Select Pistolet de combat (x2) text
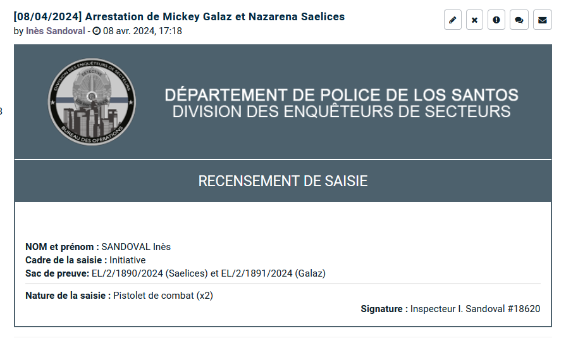The width and height of the screenshot is (566, 338). (x=163, y=296)
